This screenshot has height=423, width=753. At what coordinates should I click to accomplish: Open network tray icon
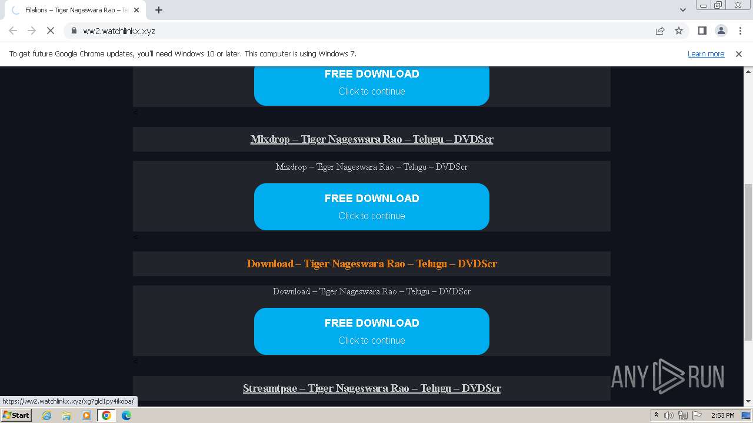coord(683,415)
